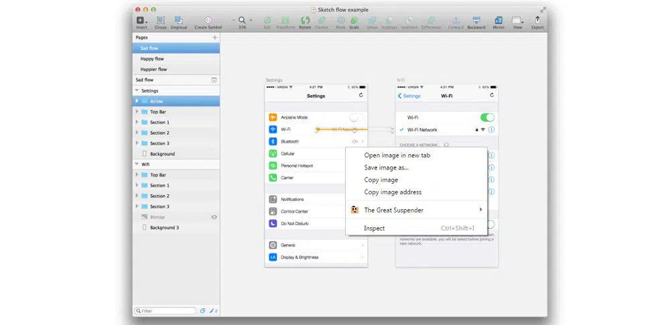This screenshot has width=670, height=325.
Task: Collapse the Settings artboard in layer list
Action: [137, 90]
